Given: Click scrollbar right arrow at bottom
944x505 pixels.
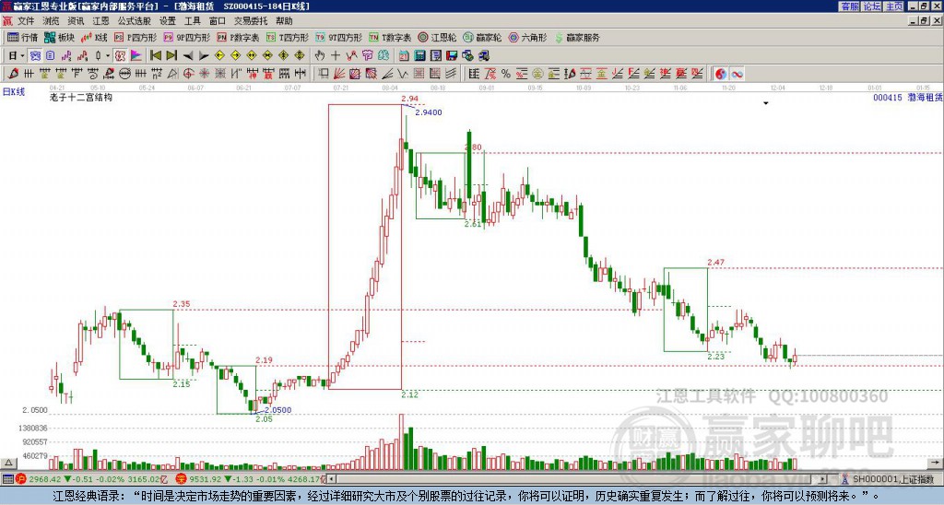Looking at the screenshot, I should (822, 479).
